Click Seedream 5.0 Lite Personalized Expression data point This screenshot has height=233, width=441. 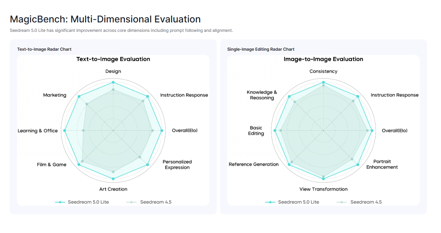click(148, 165)
